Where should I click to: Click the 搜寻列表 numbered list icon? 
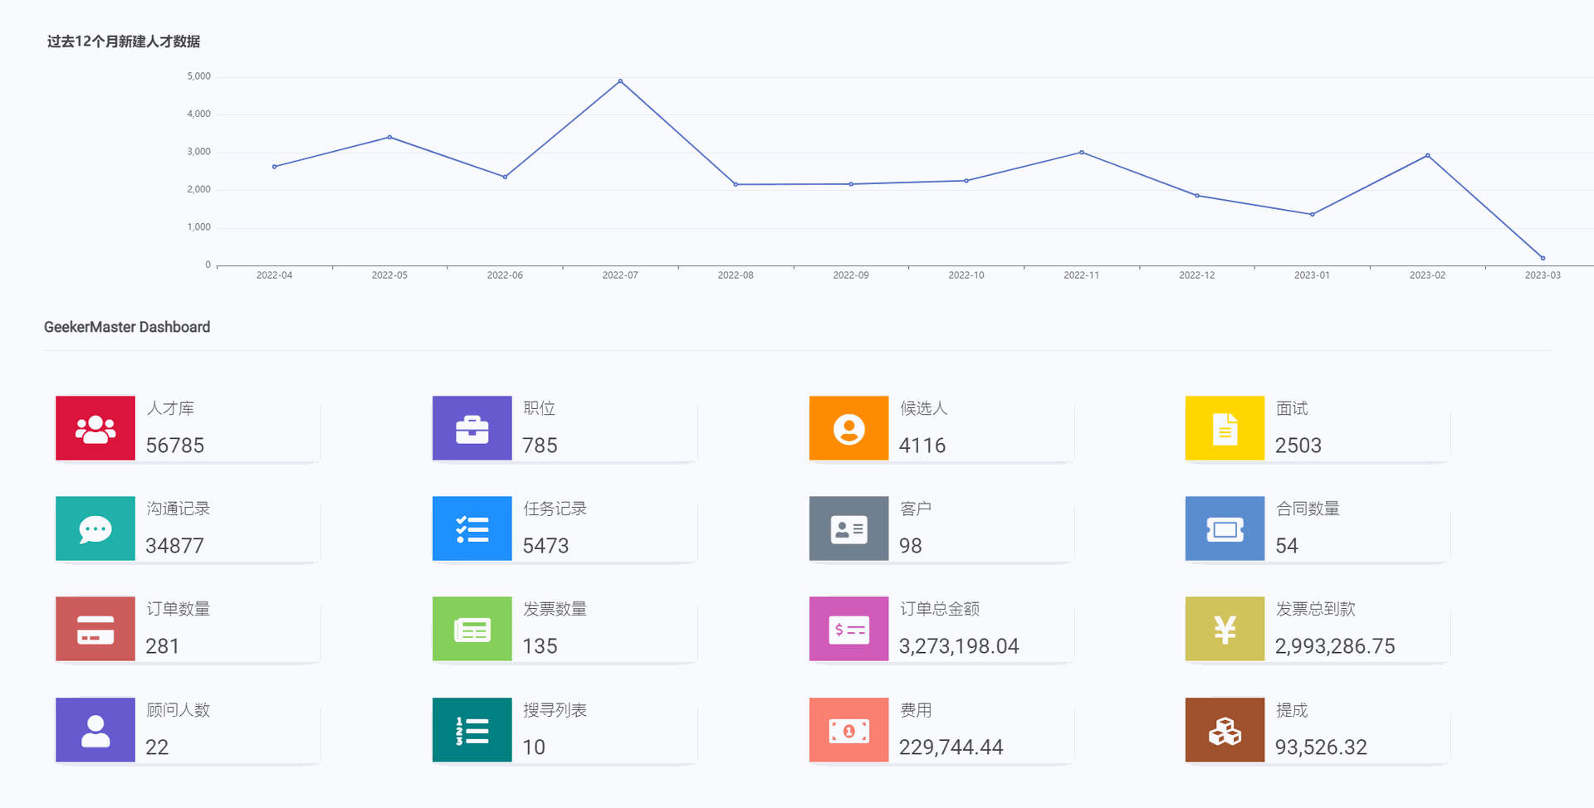(x=472, y=731)
